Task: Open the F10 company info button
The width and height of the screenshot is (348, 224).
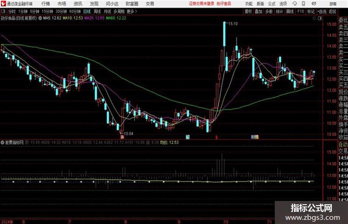Action: tap(300, 11)
